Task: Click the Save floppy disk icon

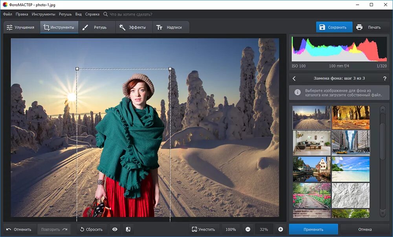Action: [322, 27]
